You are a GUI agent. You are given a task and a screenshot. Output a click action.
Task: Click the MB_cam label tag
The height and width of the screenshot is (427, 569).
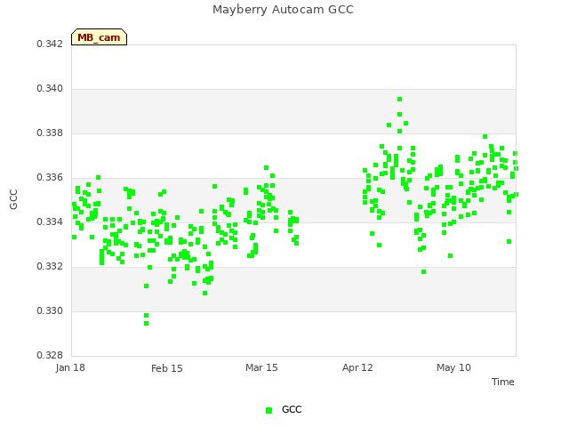point(99,37)
